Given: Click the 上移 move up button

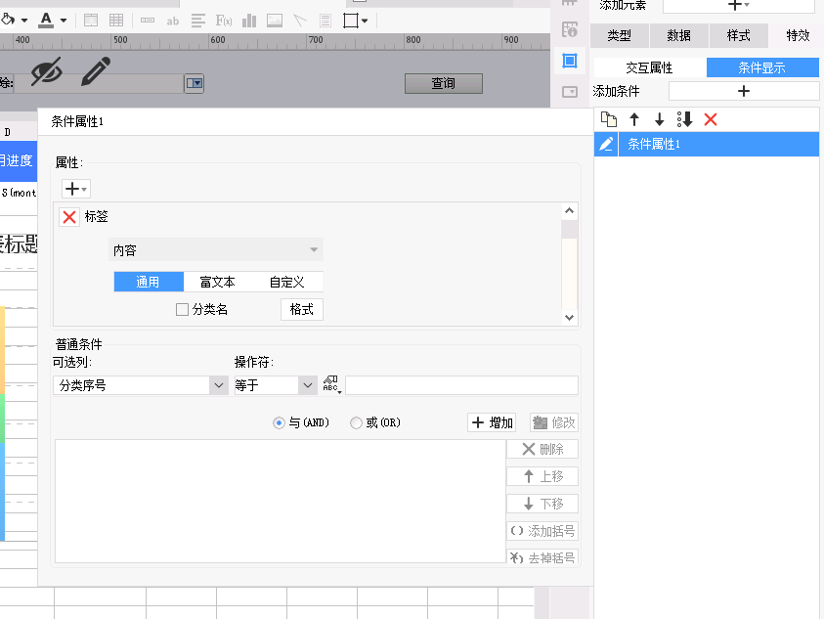Looking at the screenshot, I should point(542,476).
